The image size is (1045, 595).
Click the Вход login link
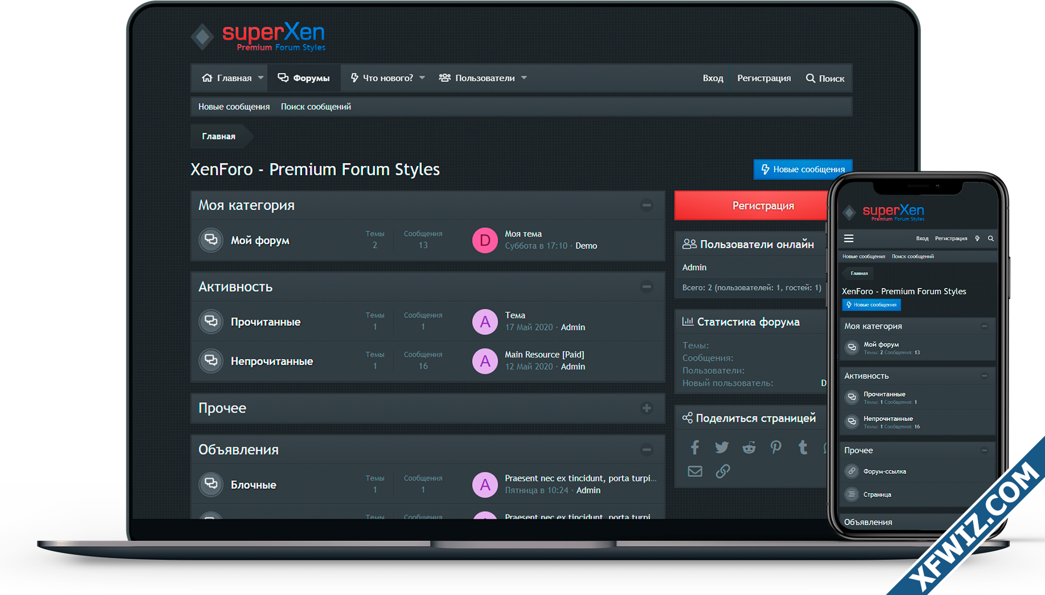pos(713,78)
